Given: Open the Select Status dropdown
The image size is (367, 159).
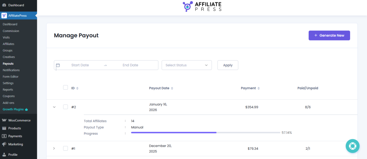Looking at the screenshot, I should (x=186, y=65).
